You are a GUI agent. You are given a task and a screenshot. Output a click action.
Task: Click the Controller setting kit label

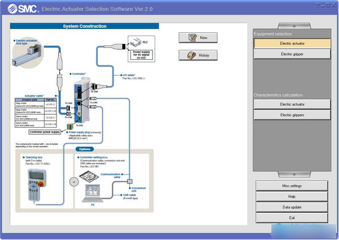point(94,157)
